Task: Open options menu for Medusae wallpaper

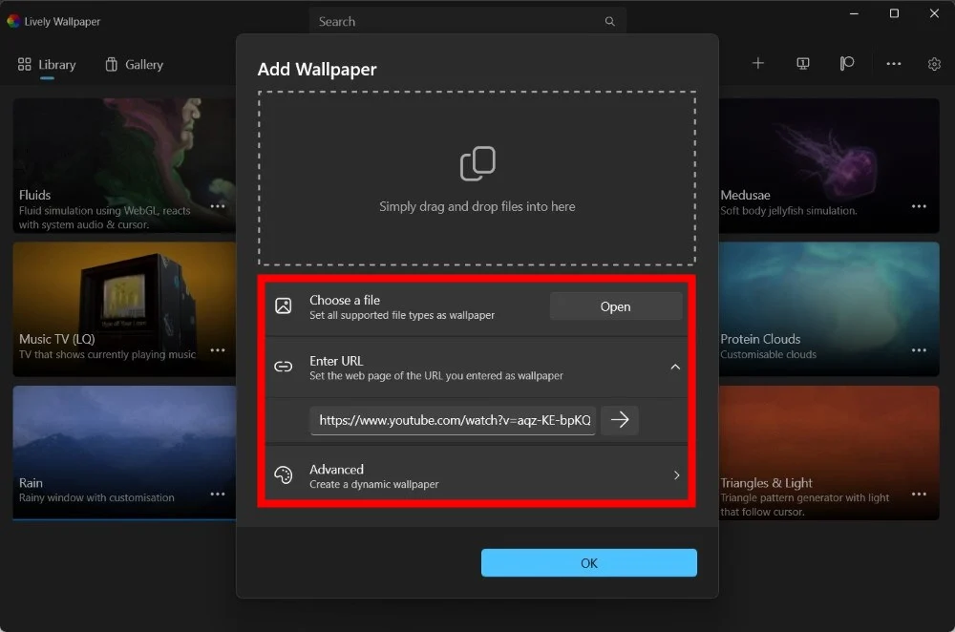Action: [x=919, y=206]
